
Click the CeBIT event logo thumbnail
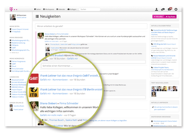(x=34, y=78)
